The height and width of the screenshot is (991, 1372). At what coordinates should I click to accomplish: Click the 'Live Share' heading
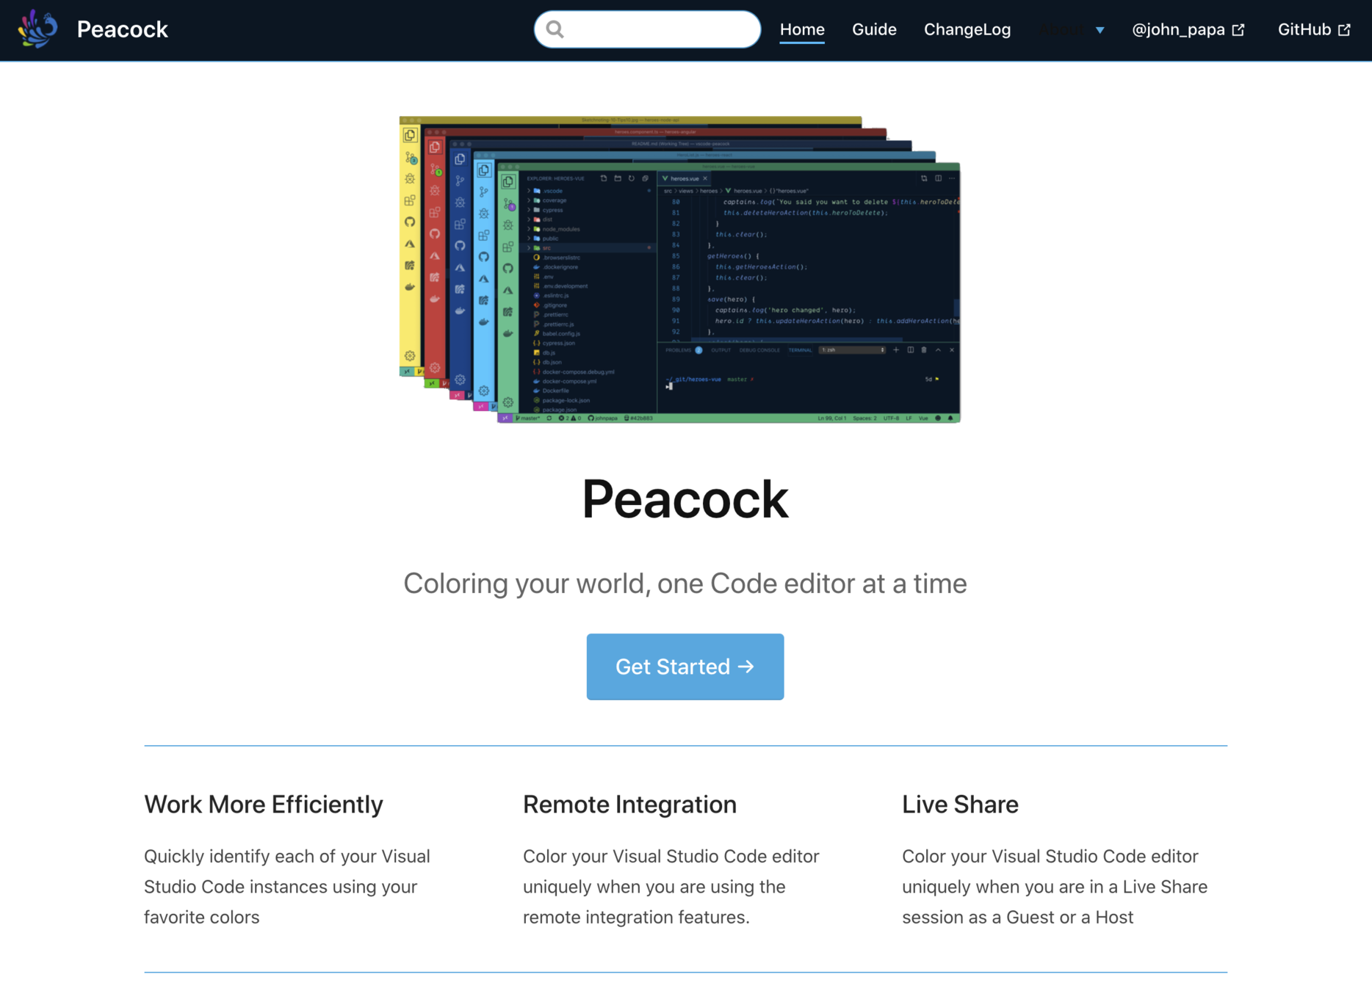960,805
